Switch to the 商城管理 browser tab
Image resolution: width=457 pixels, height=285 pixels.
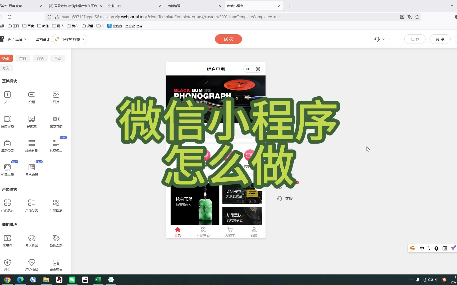tap(194, 6)
